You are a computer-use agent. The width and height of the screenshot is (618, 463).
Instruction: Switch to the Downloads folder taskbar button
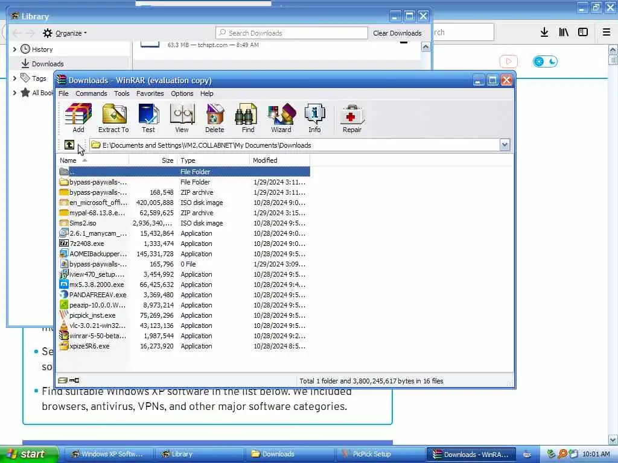coord(290,454)
